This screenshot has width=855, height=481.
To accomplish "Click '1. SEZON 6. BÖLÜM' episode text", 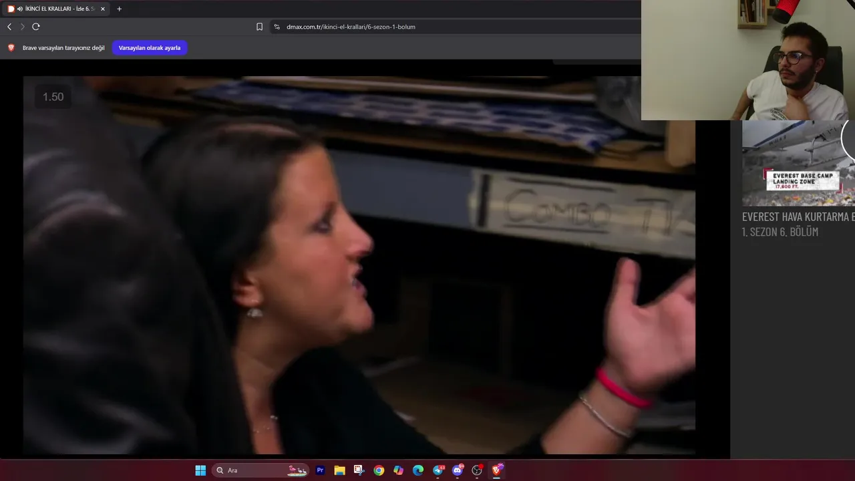I will [780, 232].
